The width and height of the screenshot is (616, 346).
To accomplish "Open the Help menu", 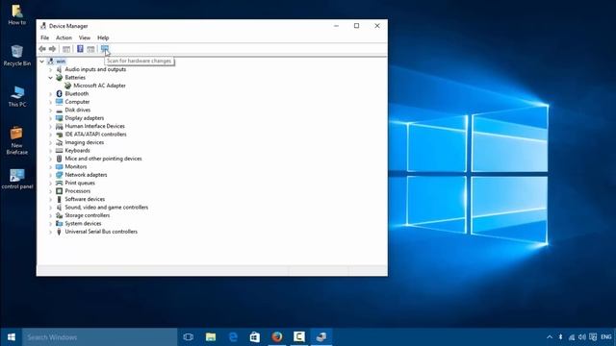I will pyautogui.click(x=103, y=37).
